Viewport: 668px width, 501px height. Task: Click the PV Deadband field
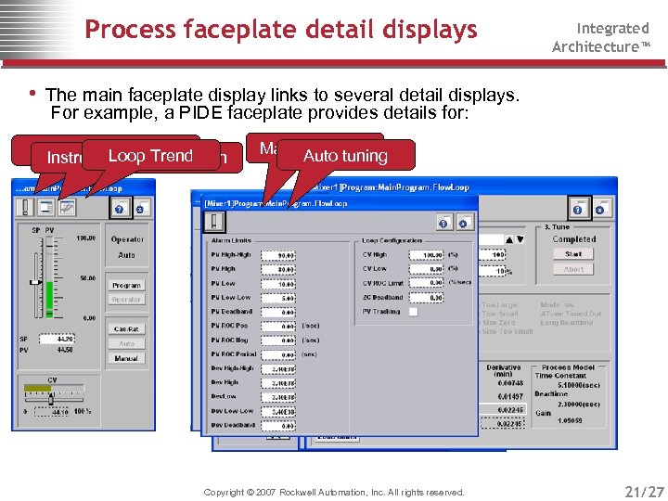click(278, 312)
